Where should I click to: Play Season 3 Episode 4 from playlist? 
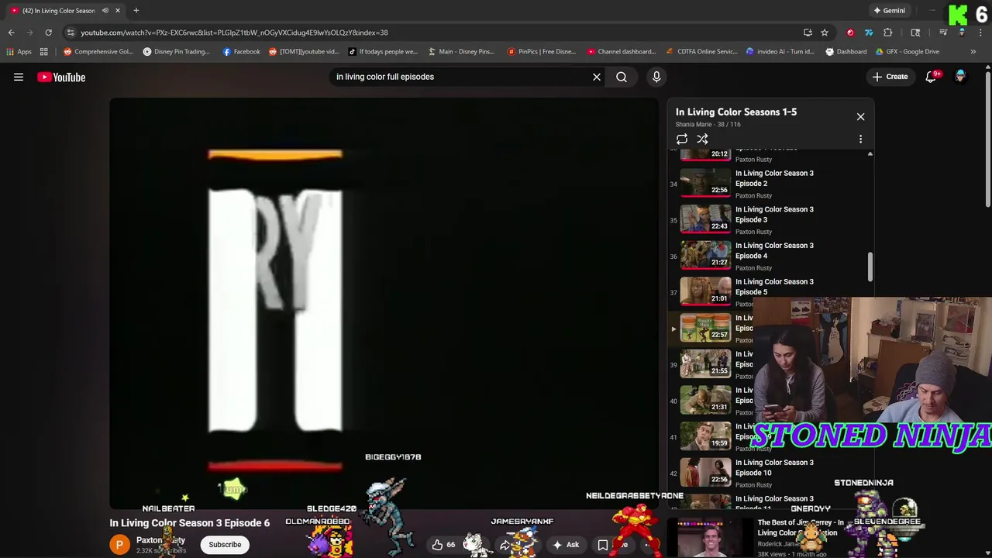[770, 257]
